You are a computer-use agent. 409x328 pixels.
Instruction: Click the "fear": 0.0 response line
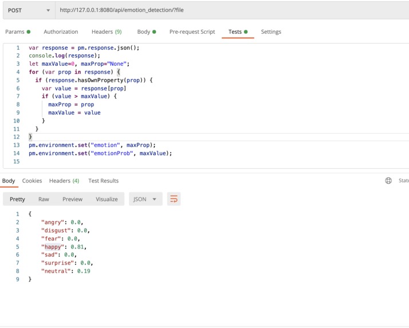click(x=61, y=239)
